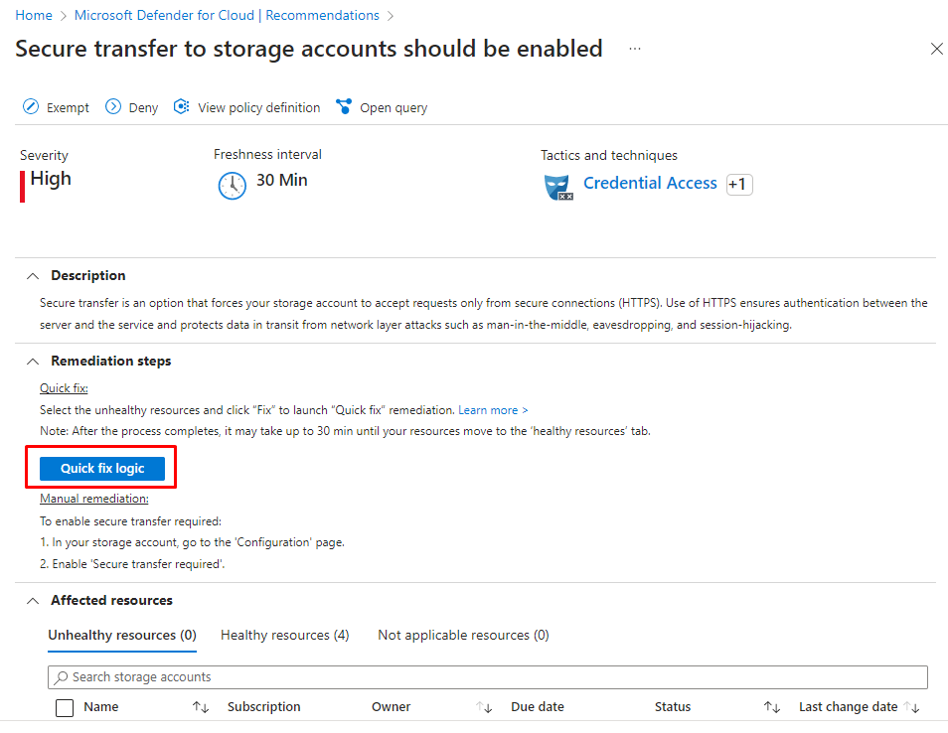Viewport: 948px width, 733px height.
Task: Click the Open query icon
Action: click(344, 107)
